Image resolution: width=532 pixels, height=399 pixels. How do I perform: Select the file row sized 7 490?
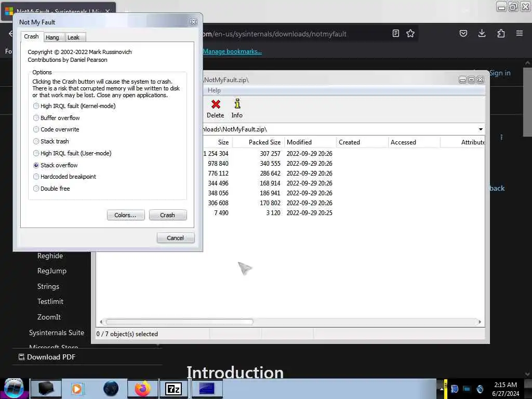point(344,212)
